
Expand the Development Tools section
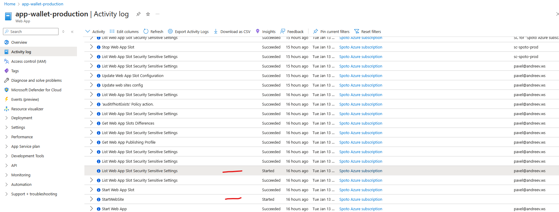pyautogui.click(x=7, y=156)
